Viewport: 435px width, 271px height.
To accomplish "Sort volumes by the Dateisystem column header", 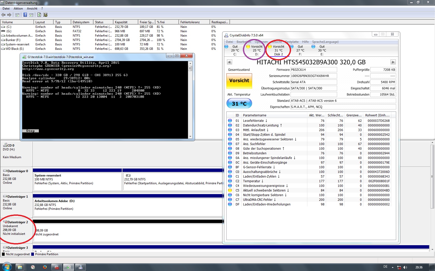I will [82, 22].
